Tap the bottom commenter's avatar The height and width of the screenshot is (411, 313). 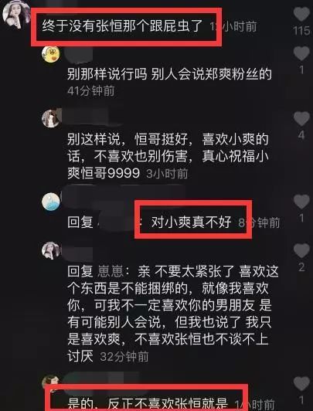click(x=51, y=382)
